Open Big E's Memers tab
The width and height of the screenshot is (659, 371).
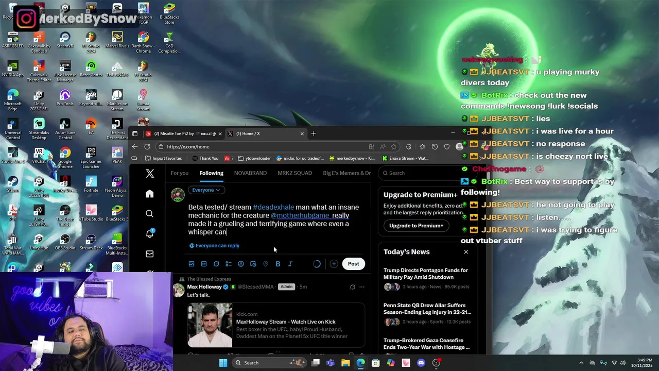point(346,173)
